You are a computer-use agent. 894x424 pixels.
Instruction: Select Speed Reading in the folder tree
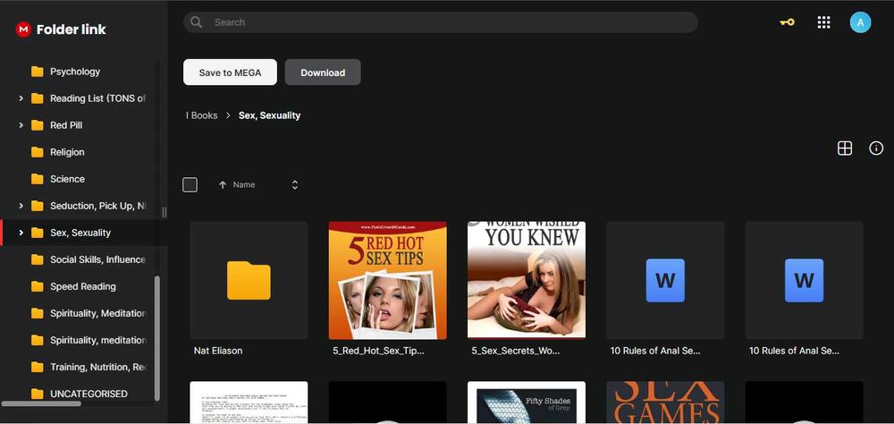pos(82,286)
